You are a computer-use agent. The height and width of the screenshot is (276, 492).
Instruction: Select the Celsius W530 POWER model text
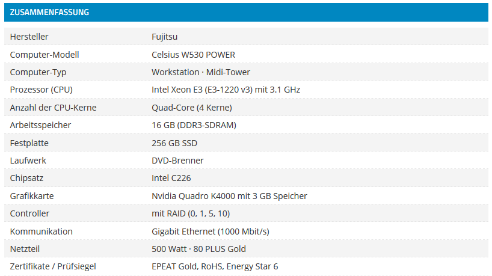click(193, 55)
